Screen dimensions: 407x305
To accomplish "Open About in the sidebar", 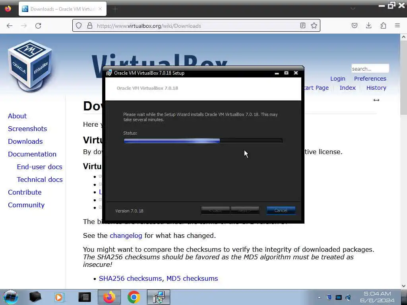I will pyautogui.click(x=17, y=116).
